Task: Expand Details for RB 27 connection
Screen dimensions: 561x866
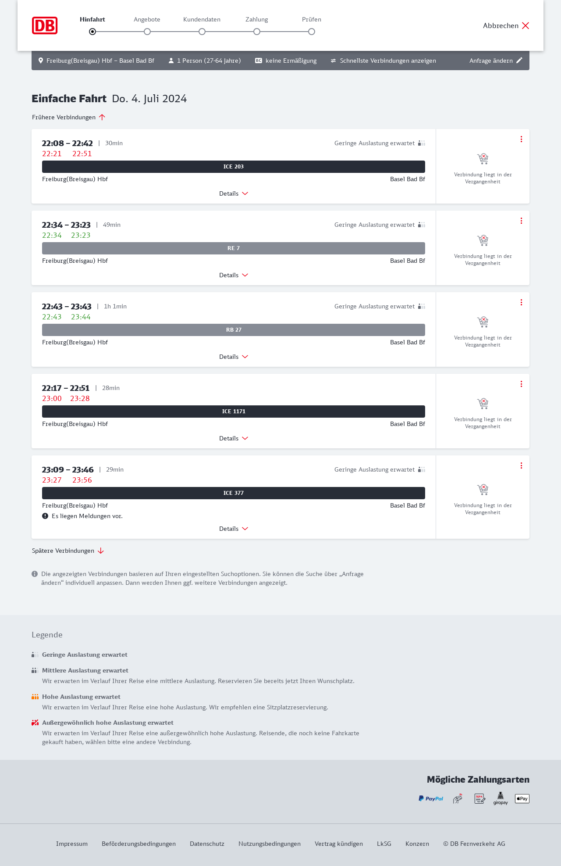Action: tap(234, 357)
